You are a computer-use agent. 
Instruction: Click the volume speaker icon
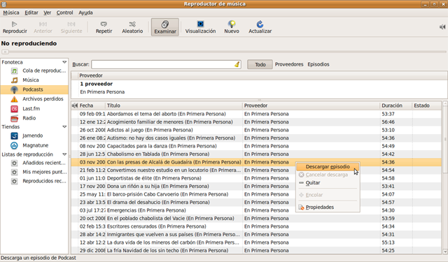(442, 27)
